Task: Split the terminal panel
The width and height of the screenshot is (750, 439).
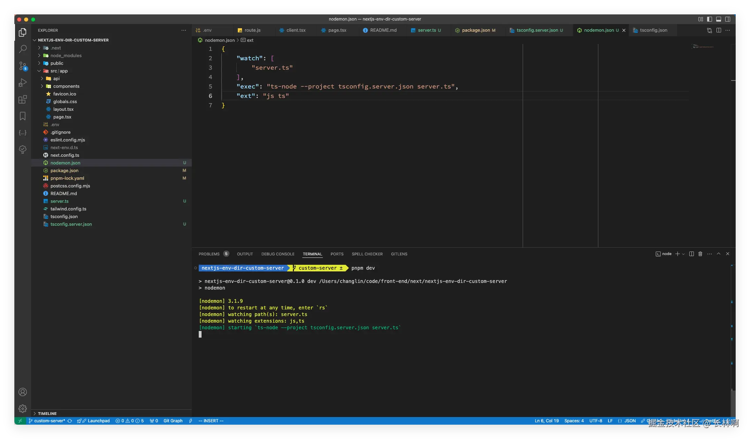Action: coord(691,254)
